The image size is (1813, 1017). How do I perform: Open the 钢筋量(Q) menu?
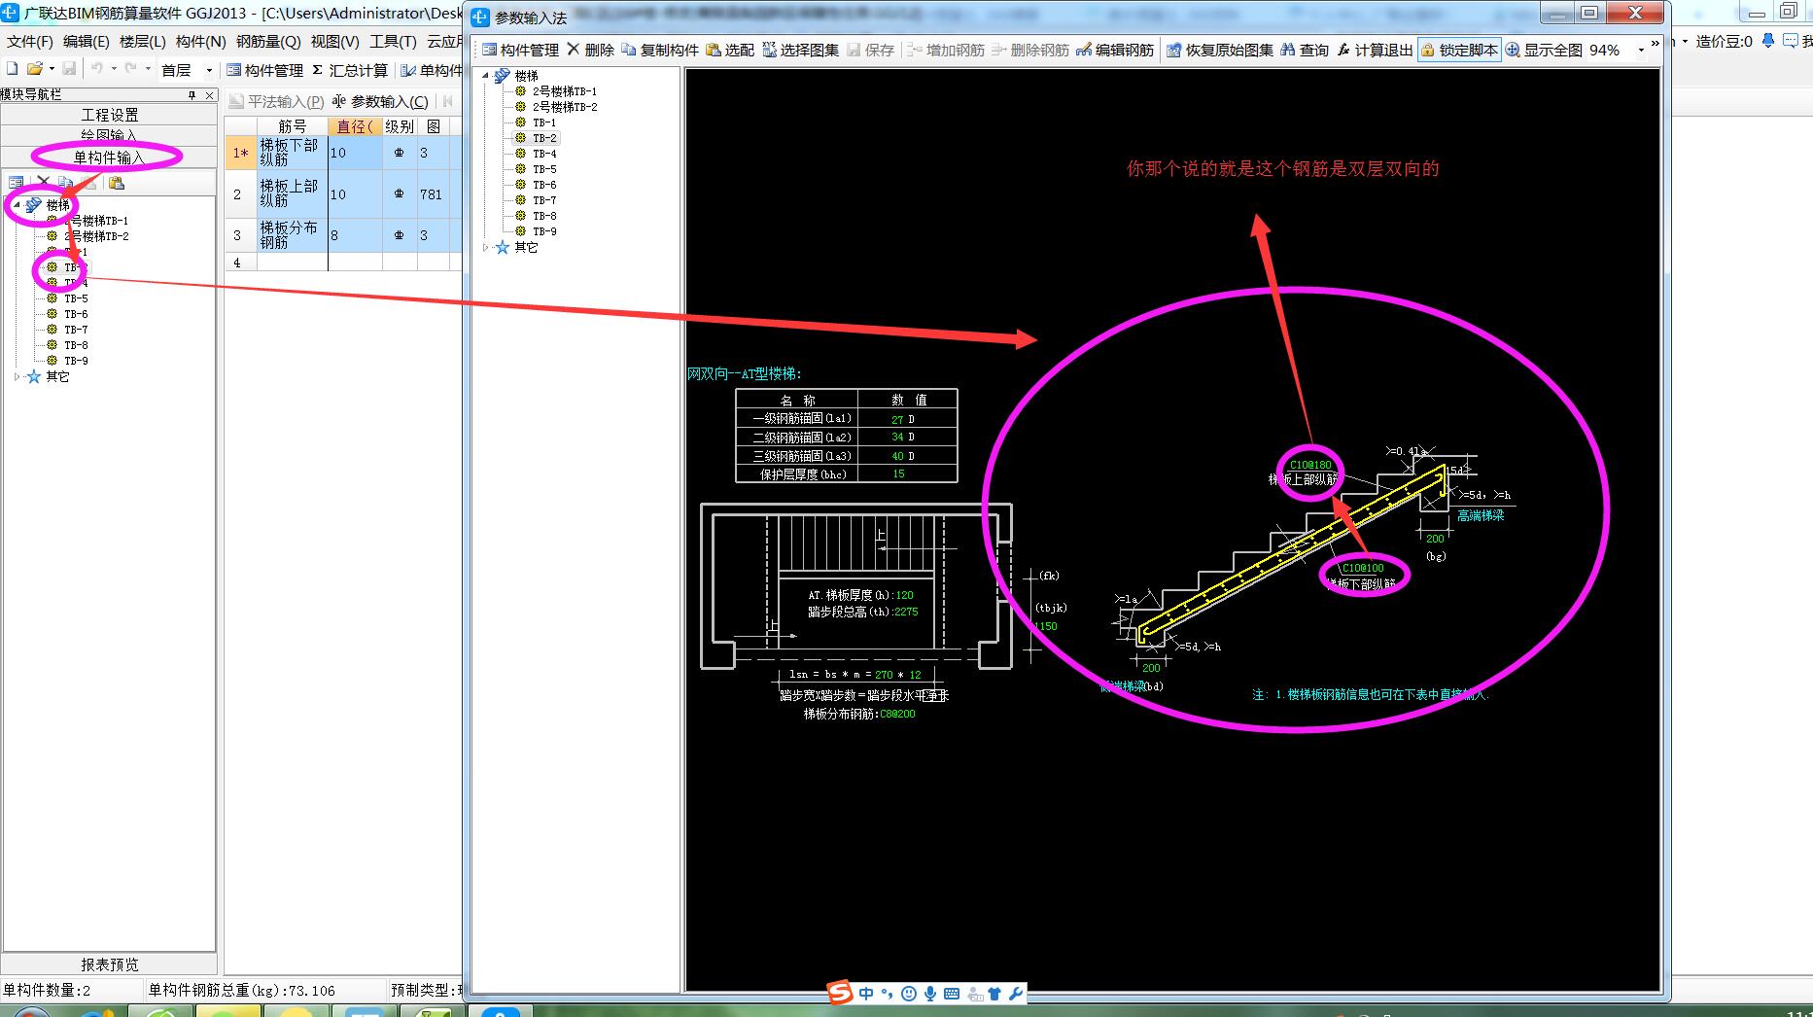point(268,41)
